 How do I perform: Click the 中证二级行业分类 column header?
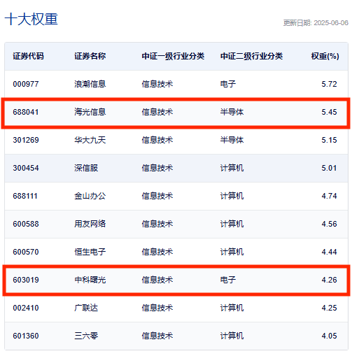(251, 56)
